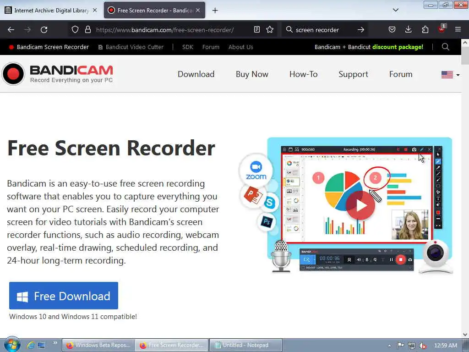Image resolution: width=469 pixels, height=352 pixels.
Task: Click the Bandicam logo
Action: [57, 74]
